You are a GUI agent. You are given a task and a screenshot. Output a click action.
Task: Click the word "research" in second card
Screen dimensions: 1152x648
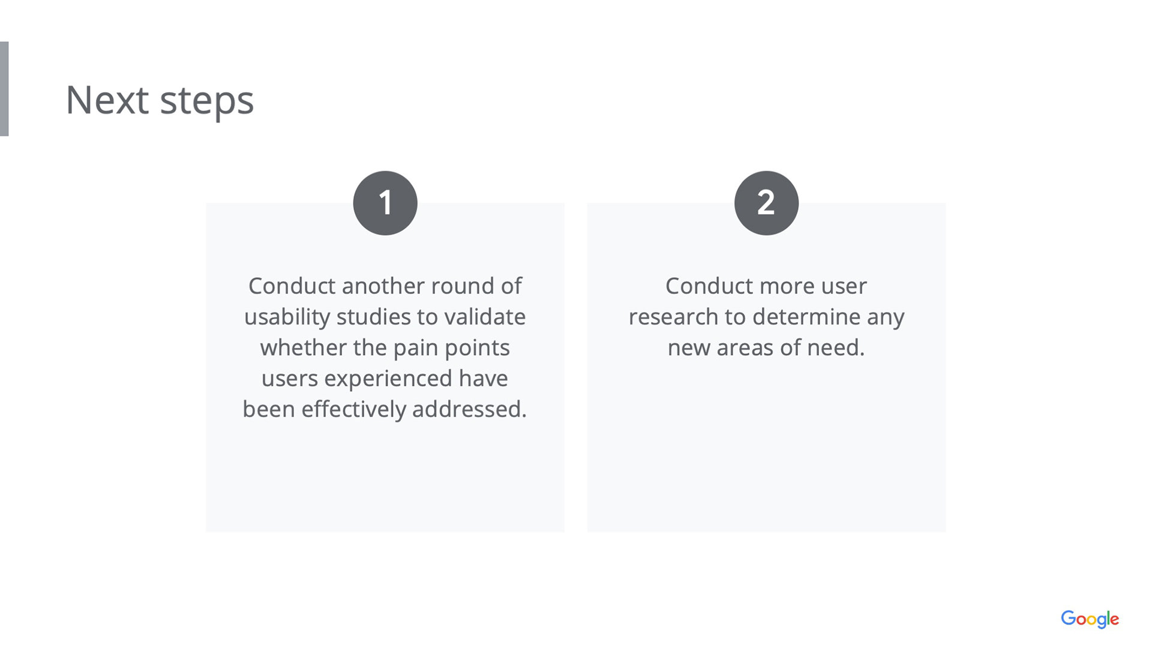(673, 317)
